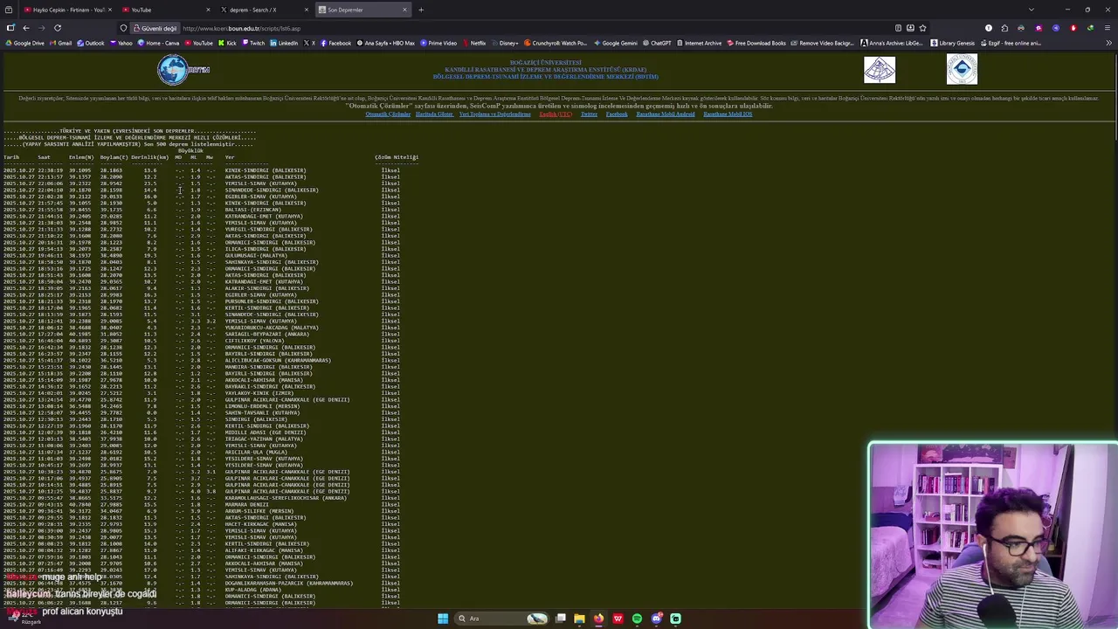Open the tab overview icon left of tabs
This screenshot has height=629, width=1118.
[x=10, y=10]
